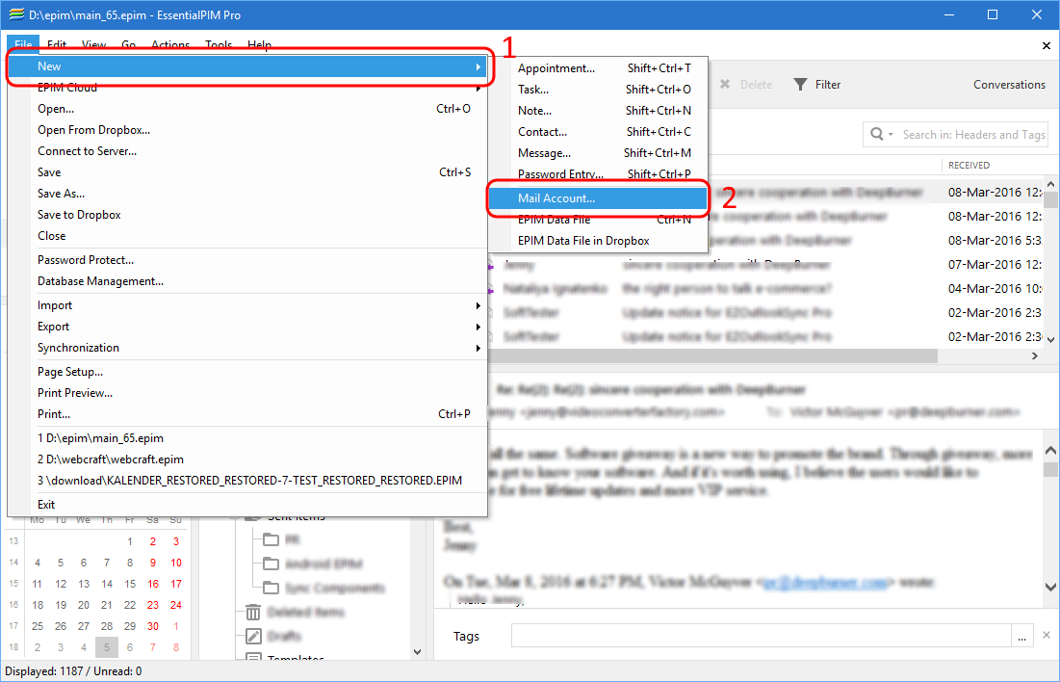Open the Go menu
The height and width of the screenshot is (682, 1060).
pyautogui.click(x=128, y=44)
